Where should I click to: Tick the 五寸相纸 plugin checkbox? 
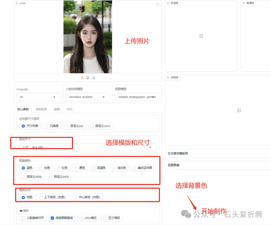(105, 218)
